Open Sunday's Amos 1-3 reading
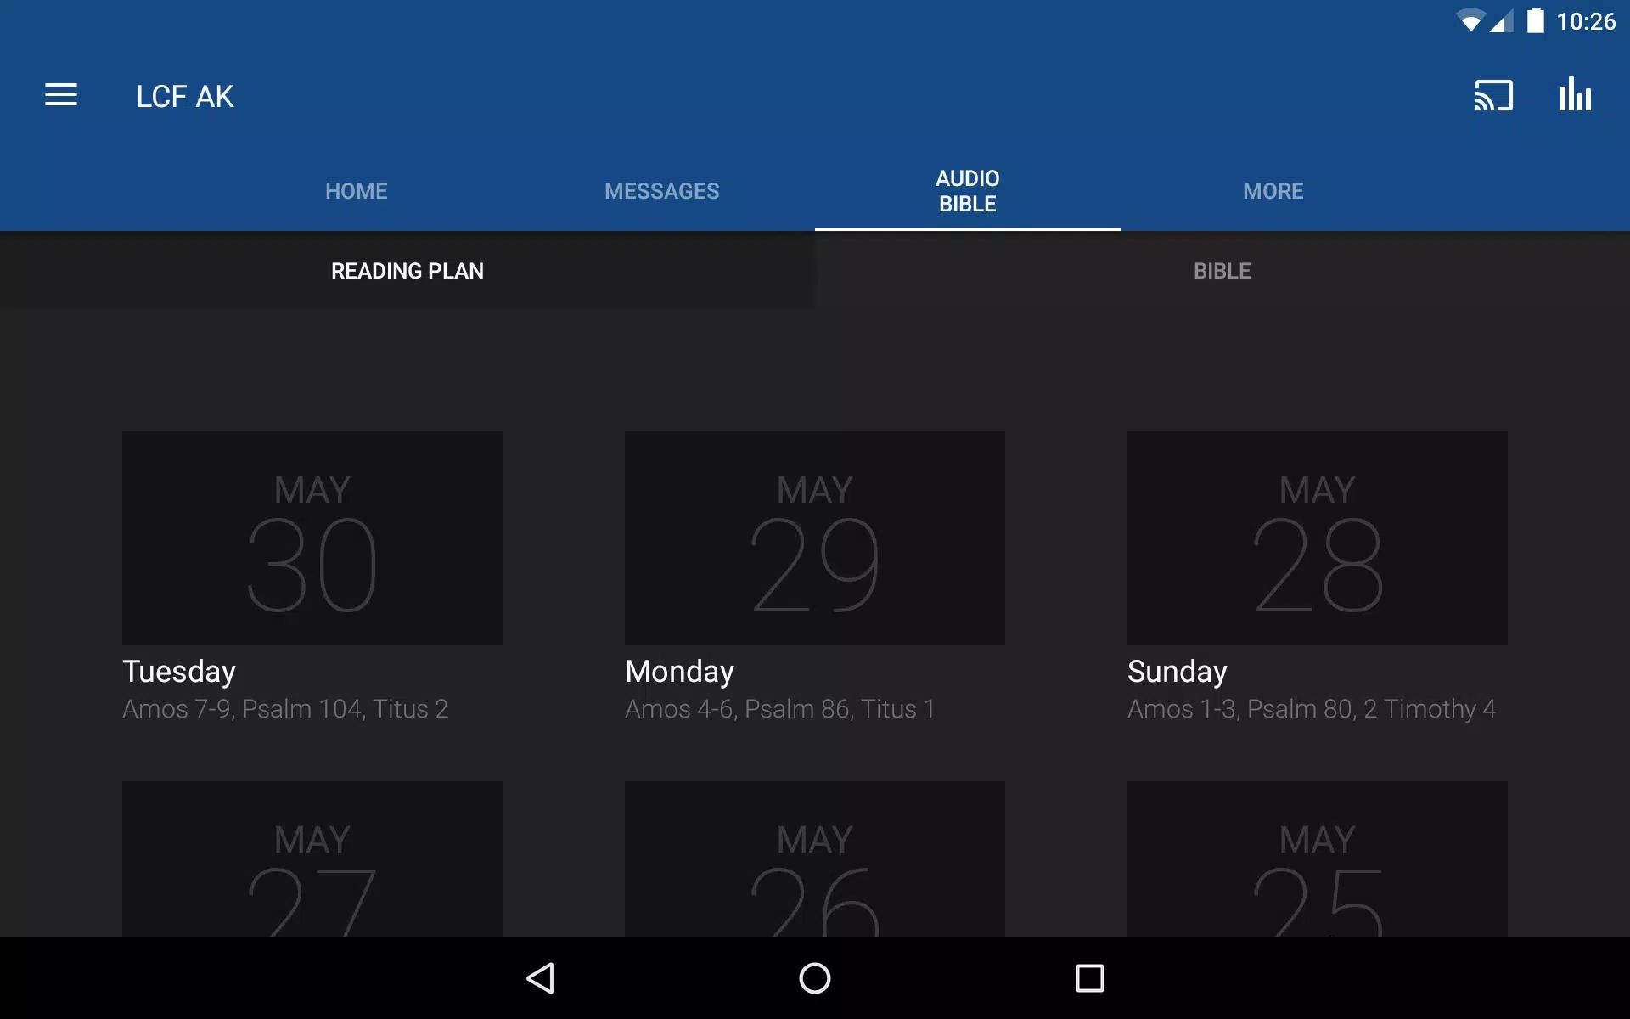 coord(1312,709)
